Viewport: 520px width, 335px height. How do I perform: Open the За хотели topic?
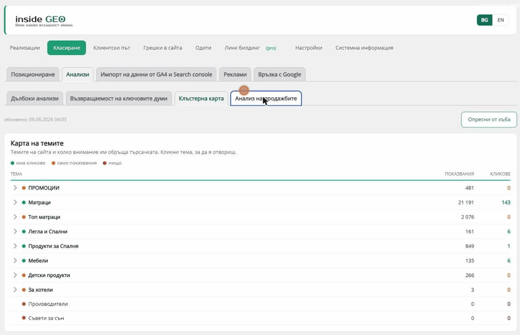pos(40,290)
